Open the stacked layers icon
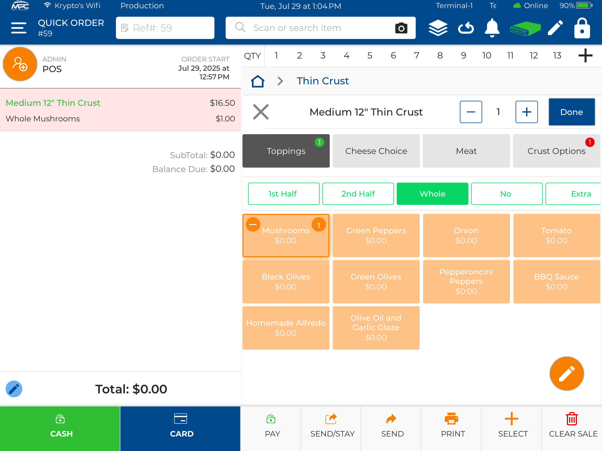Viewport: 602px width, 451px height. click(x=438, y=28)
